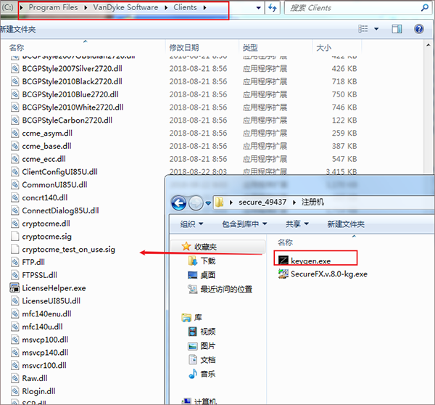
Task: Open the 包含到库中 dropdown
Action: coord(244,224)
